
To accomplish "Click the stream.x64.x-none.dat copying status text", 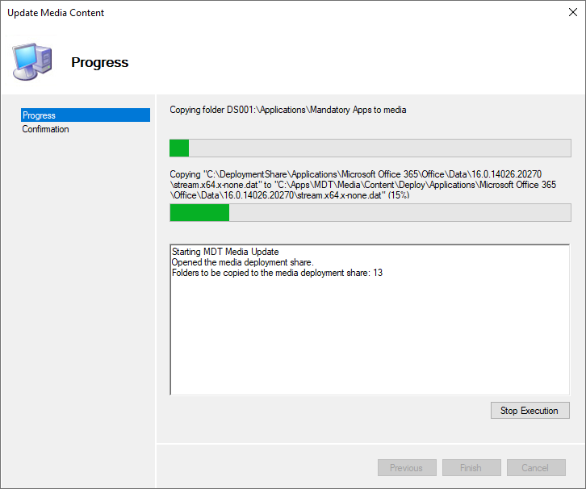I will 363,185.
